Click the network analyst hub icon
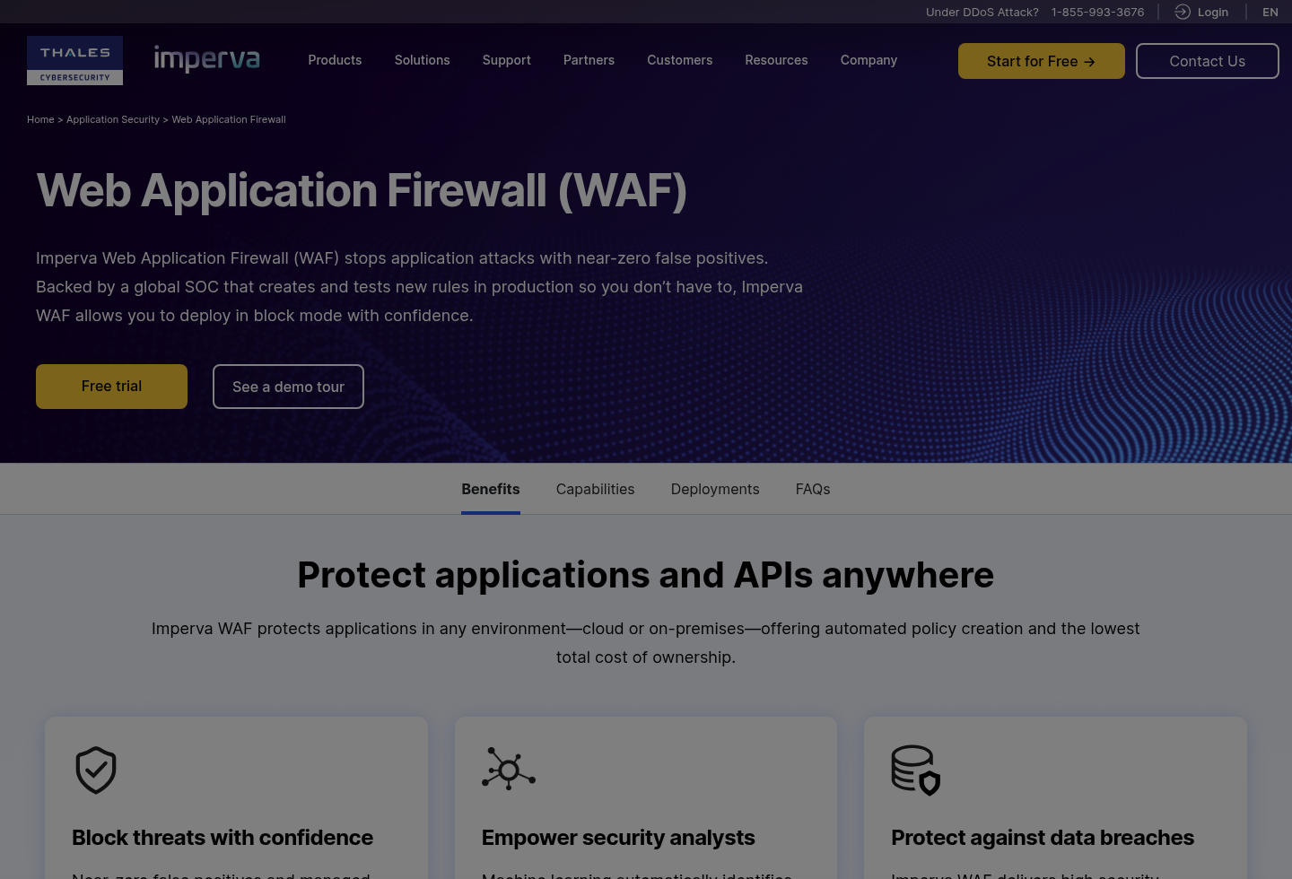The width and height of the screenshot is (1292, 879). [509, 769]
